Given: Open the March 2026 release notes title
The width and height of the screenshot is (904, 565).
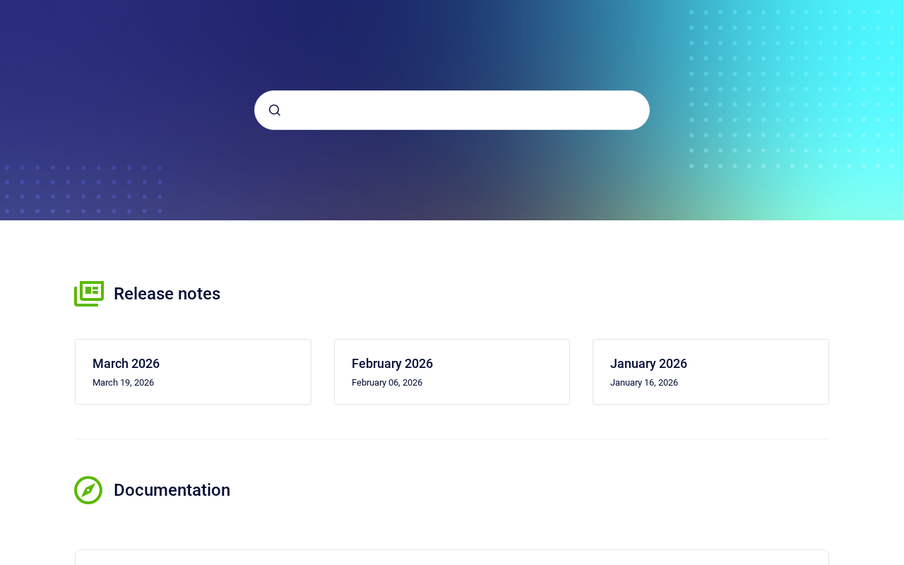Looking at the screenshot, I should pos(126,364).
